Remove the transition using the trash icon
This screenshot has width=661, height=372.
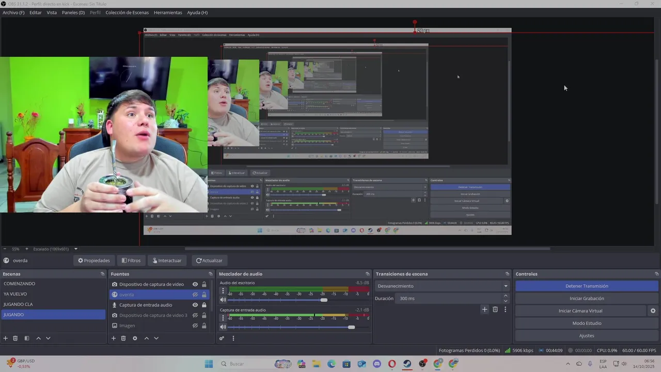coord(495,309)
